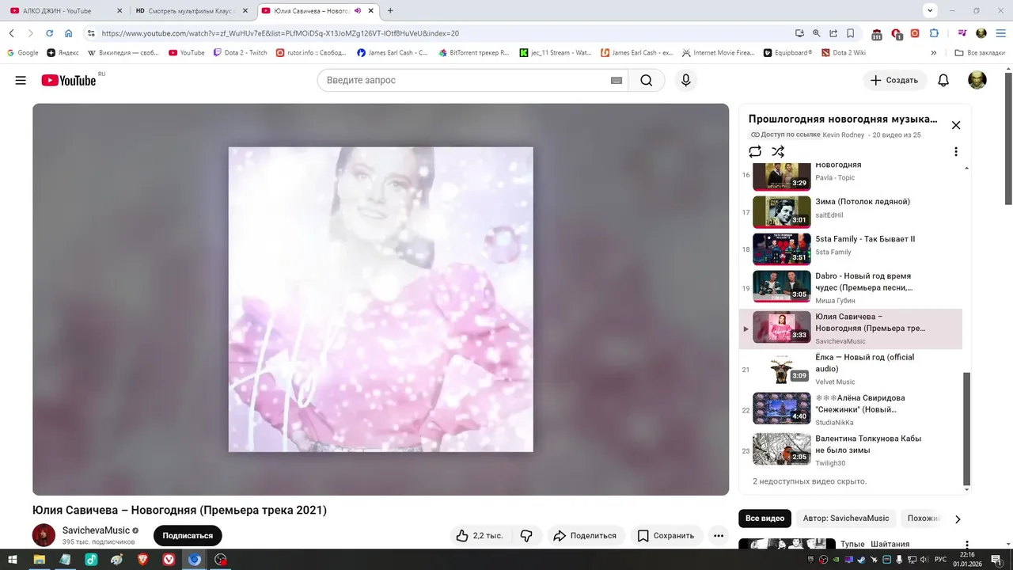Viewport: 1013px width, 570px height.
Task: Open the more actions ellipsis under video
Action: click(719, 536)
